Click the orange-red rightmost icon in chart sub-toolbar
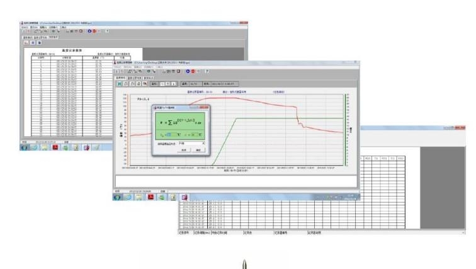476x269 pixels. pos(145,84)
